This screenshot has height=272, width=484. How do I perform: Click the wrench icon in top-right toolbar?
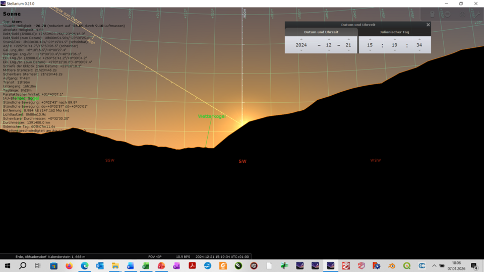476,15
